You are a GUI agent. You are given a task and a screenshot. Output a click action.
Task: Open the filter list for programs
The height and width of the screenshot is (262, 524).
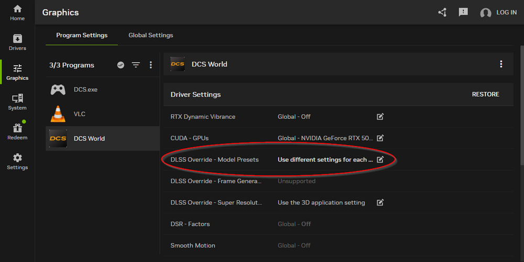(x=136, y=65)
